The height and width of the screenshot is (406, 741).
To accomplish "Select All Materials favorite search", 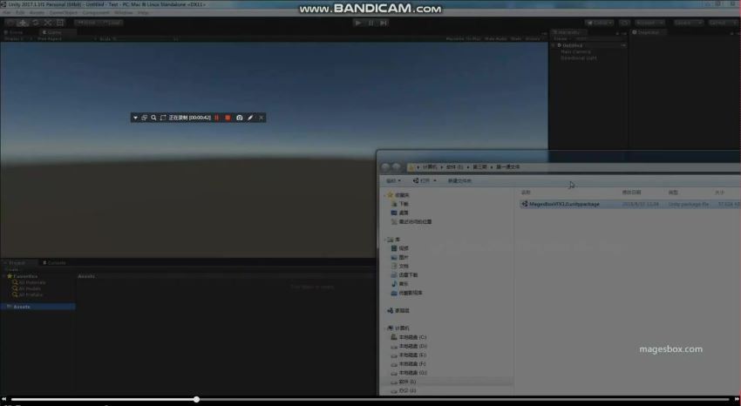I will click(30, 282).
